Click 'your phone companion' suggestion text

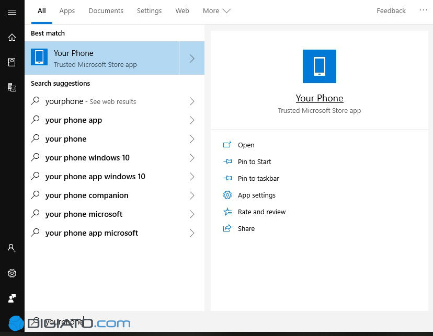click(87, 195)
